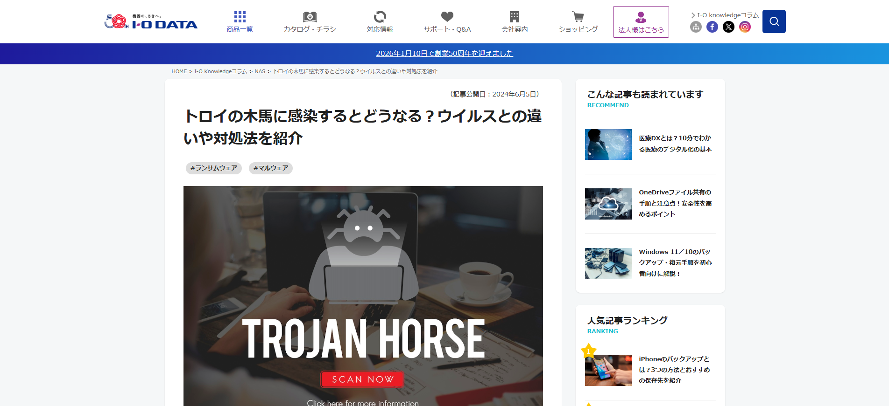Click the Facebook icon
889x406 pixels.
tap(712, 27)
